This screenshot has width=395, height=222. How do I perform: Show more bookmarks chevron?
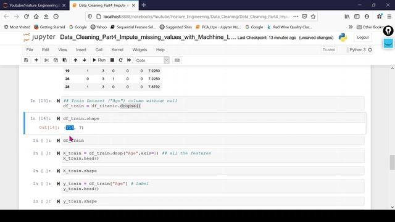pos(351,27)
